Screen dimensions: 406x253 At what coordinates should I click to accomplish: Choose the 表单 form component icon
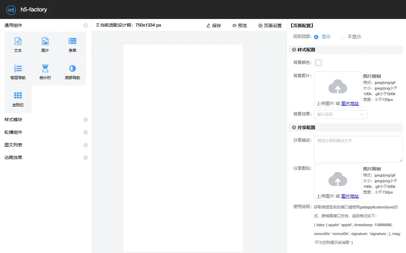coord(72,41)
